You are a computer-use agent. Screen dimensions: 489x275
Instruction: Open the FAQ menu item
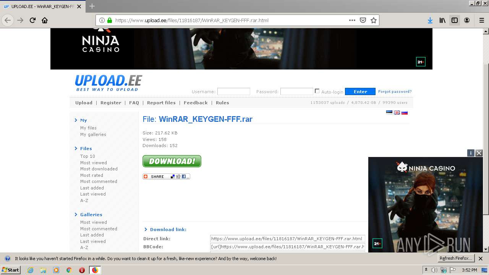(x=134, y=103)
